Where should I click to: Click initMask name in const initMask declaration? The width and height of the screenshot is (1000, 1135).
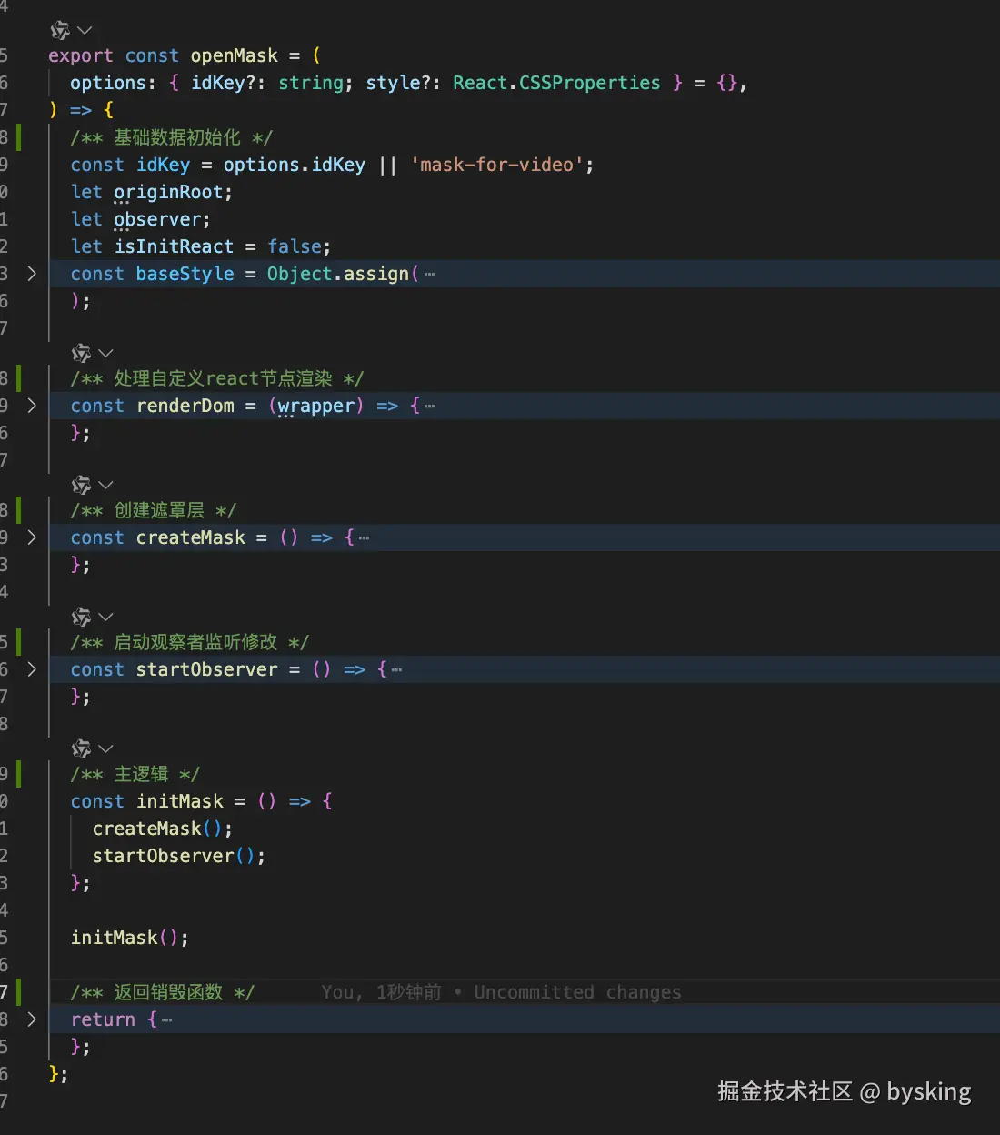click(x=179, y=801)
